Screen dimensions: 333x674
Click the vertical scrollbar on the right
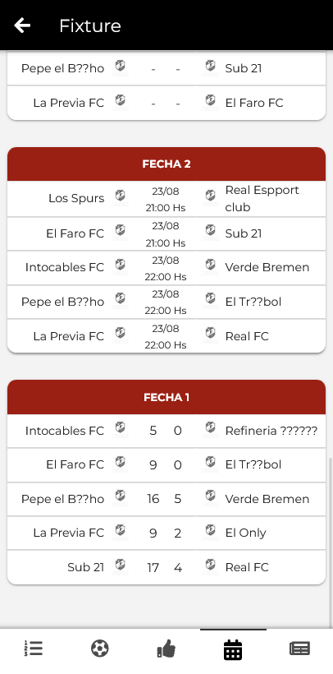(331, 542)
